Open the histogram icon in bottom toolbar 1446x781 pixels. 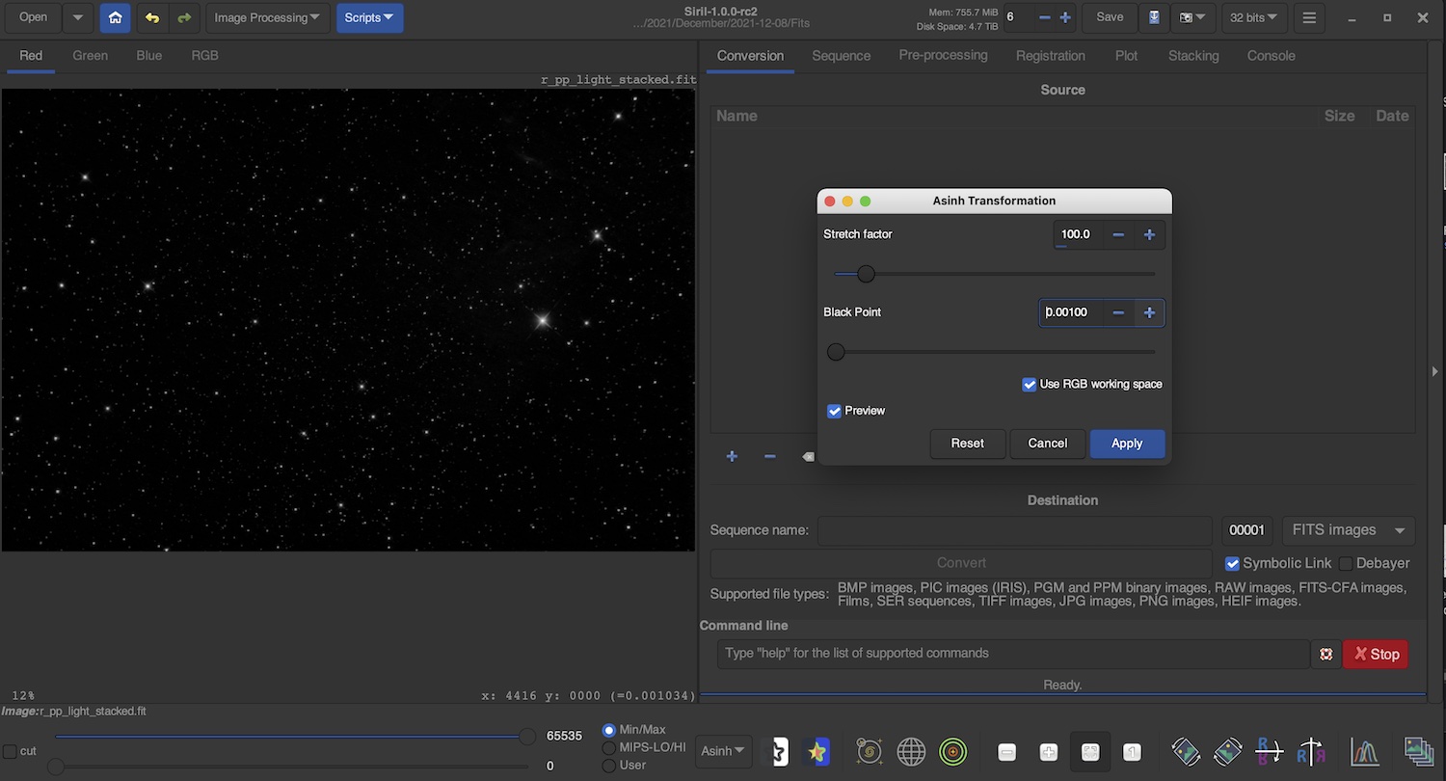pos(1364,751)
